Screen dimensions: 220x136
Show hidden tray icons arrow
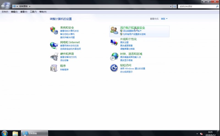point(197,134)
